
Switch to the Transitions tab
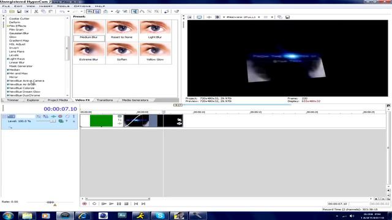(x=105, y=100)
